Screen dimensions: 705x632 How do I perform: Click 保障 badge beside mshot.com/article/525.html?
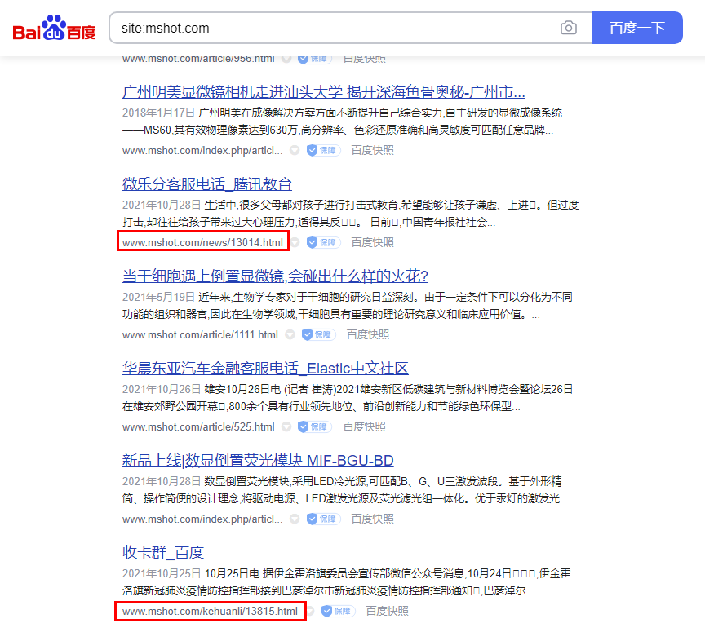click(315, 426)
